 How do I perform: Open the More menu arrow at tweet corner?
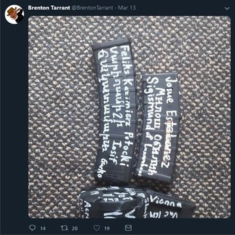coord(227,8)
